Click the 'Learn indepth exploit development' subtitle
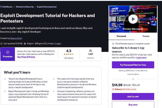The width and height of the screenshot is (162, 108). pyautogui.click(x=46, y=30)
